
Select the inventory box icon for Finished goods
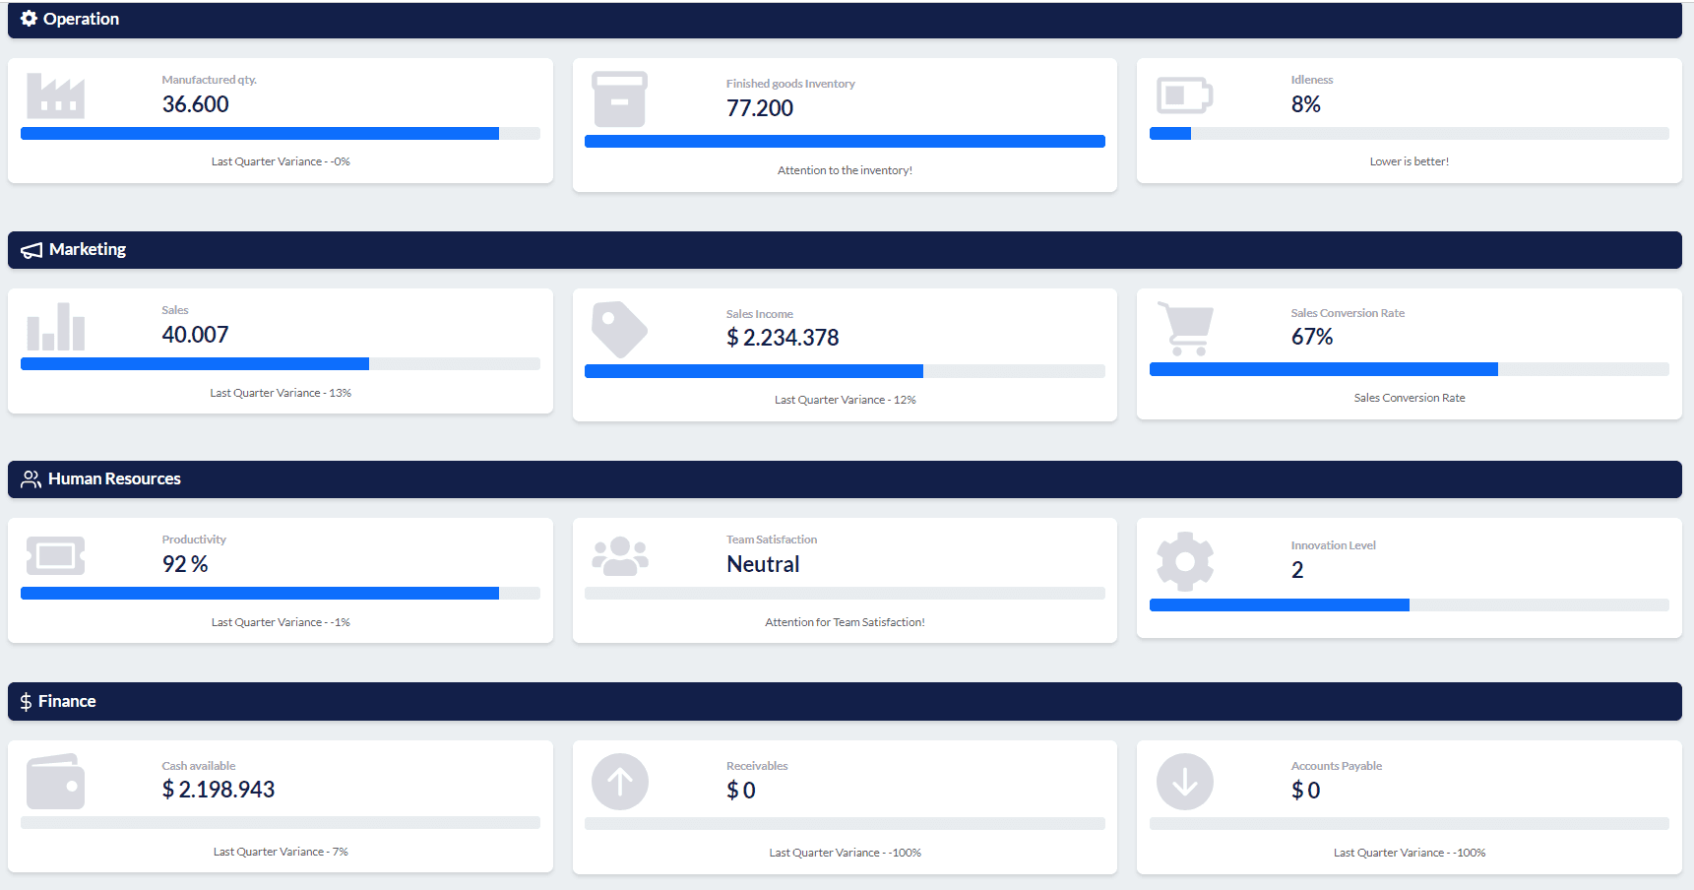(620, 98)
